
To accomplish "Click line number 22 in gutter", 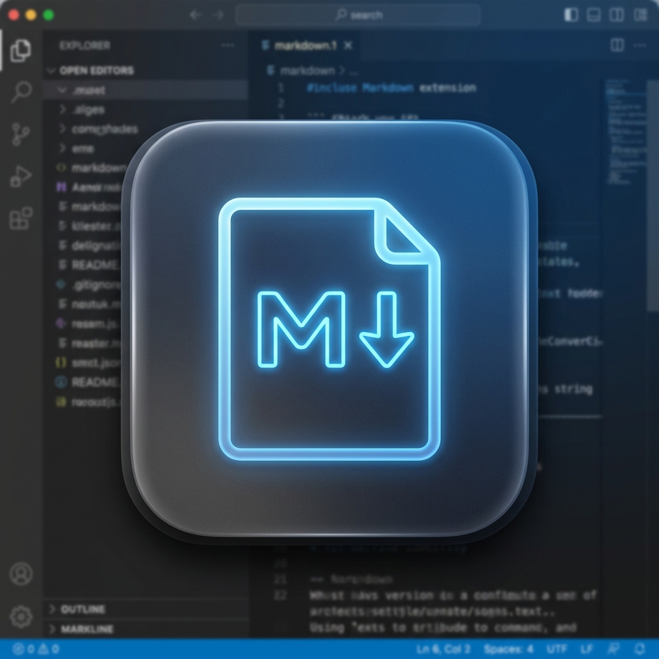I will (x=281, y=595).
